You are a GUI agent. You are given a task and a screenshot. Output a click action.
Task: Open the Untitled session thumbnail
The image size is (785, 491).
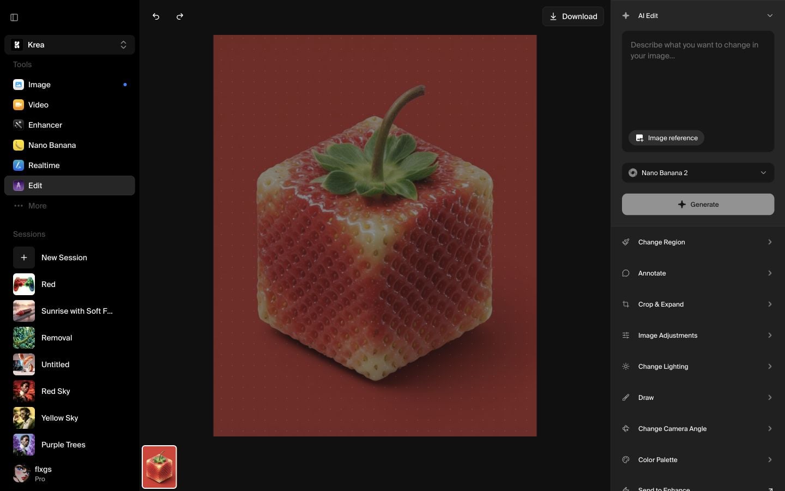click(24, 364)
